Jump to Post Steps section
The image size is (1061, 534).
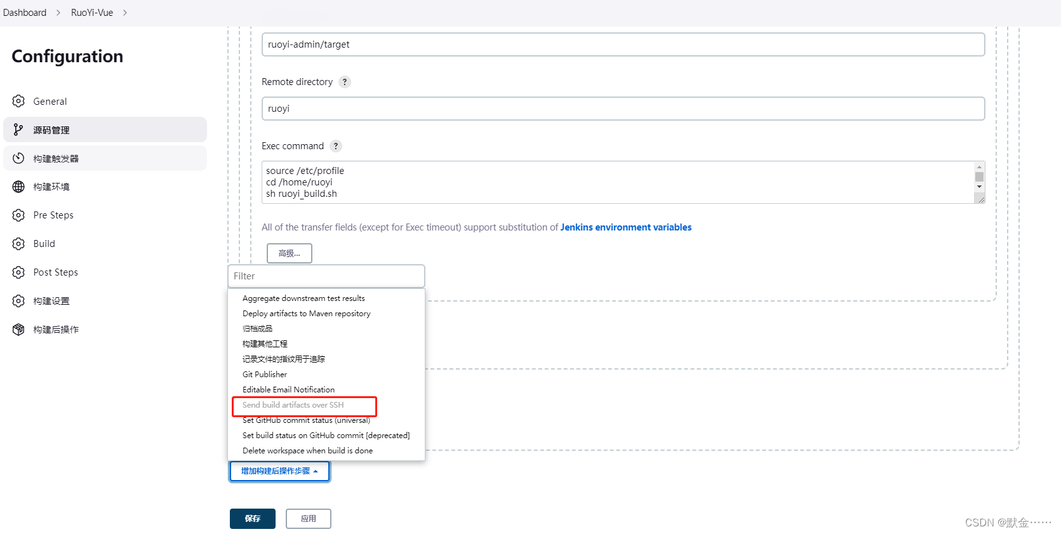105,272
